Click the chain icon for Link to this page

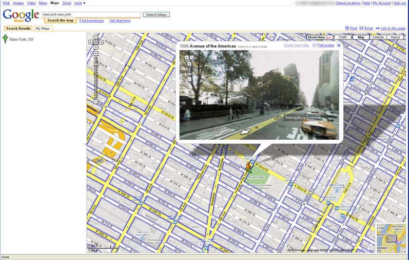(x=377, y=28)
